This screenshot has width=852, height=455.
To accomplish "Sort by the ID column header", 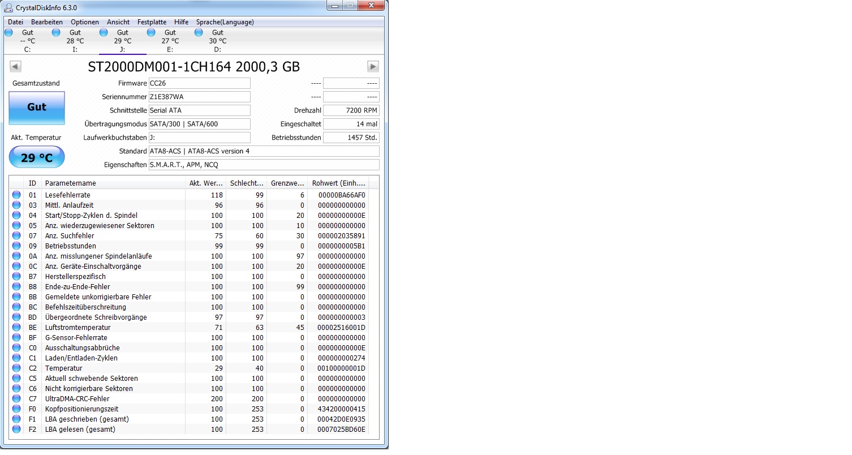I will click(33, 183).
